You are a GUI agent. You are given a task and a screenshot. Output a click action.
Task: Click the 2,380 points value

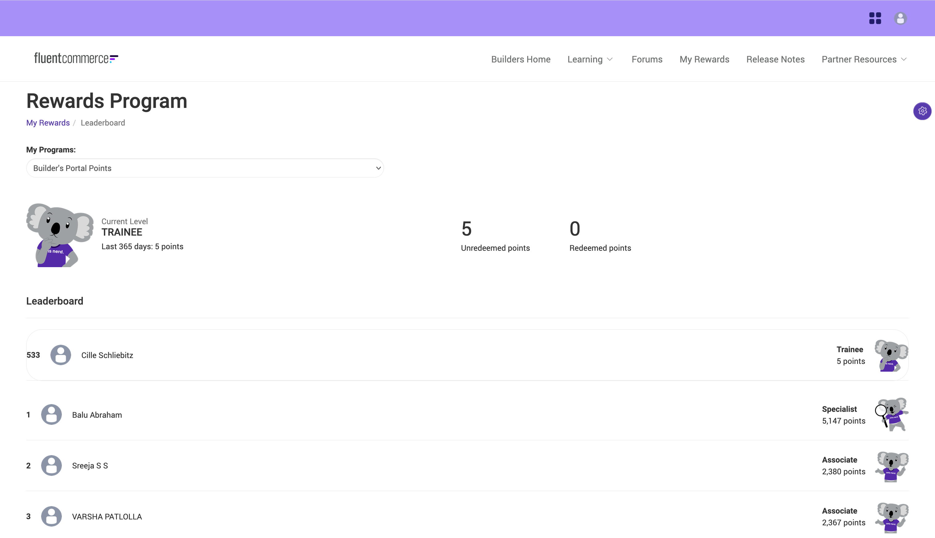[843, 472]
